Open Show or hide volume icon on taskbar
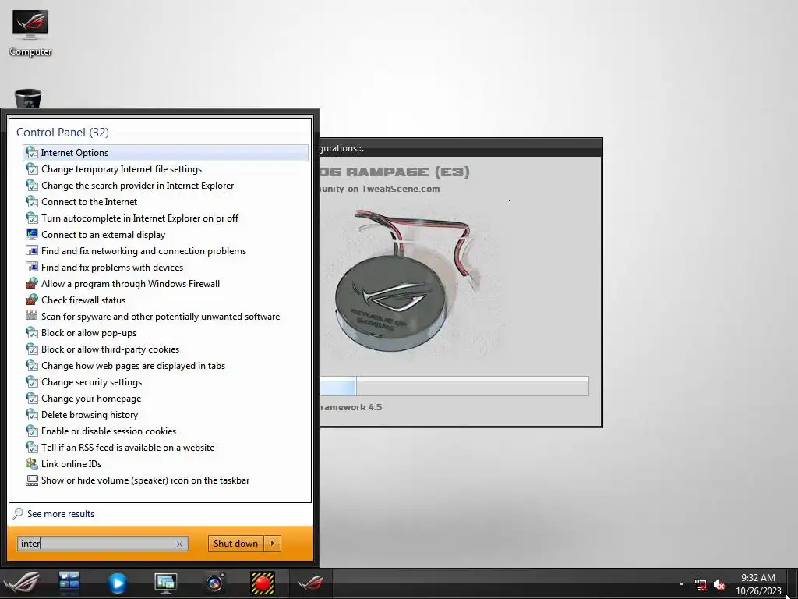 [x=165, y=480]
